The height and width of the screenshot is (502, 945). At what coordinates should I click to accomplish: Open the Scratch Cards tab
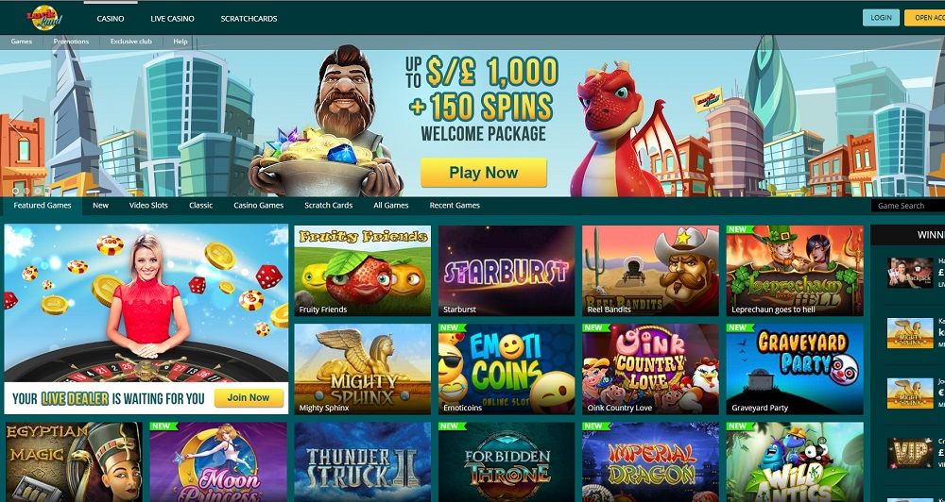329,206
